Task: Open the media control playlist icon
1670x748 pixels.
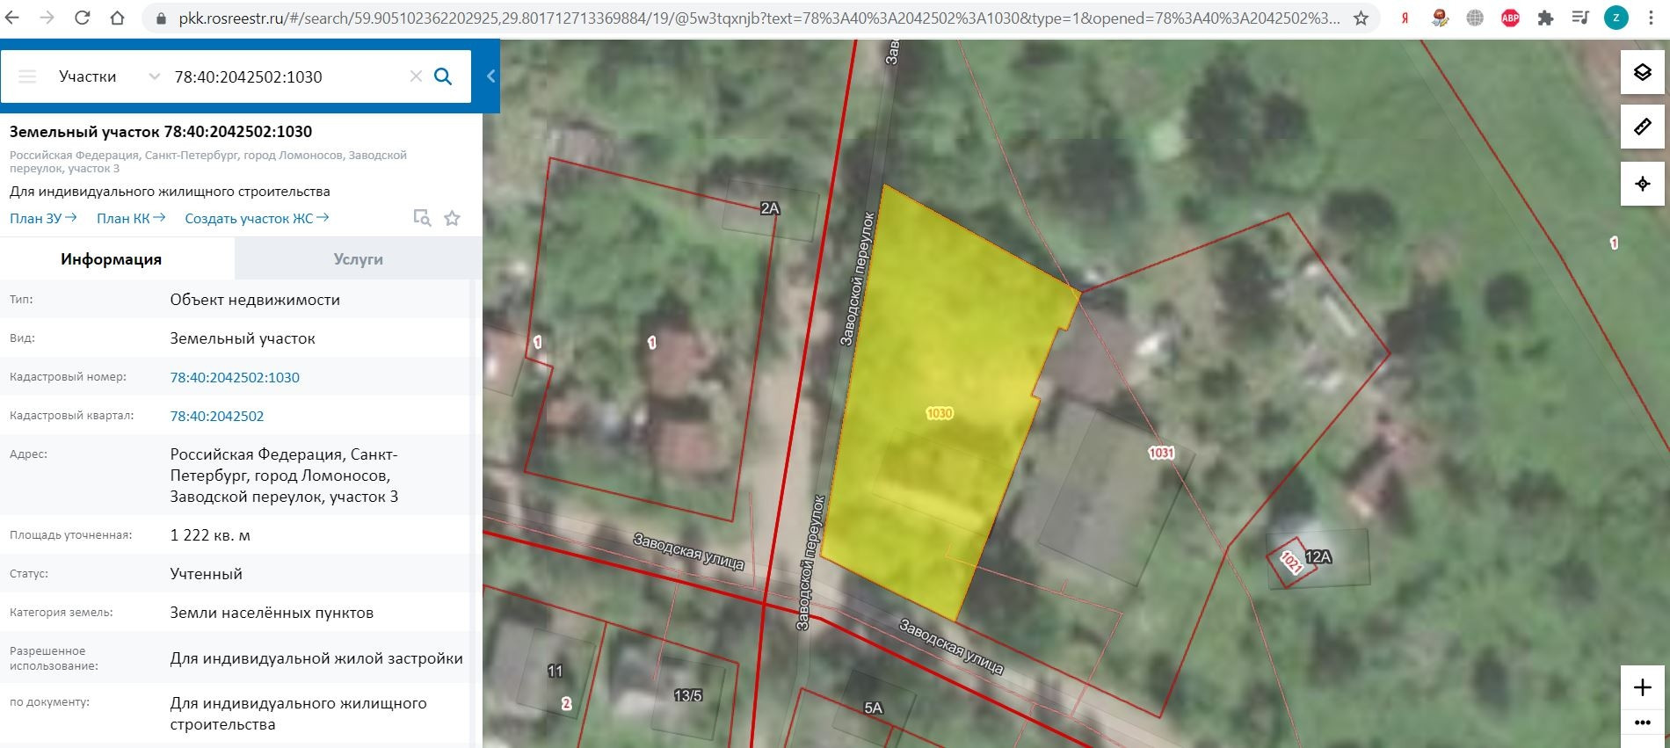Action: (x=1580, y=18)
